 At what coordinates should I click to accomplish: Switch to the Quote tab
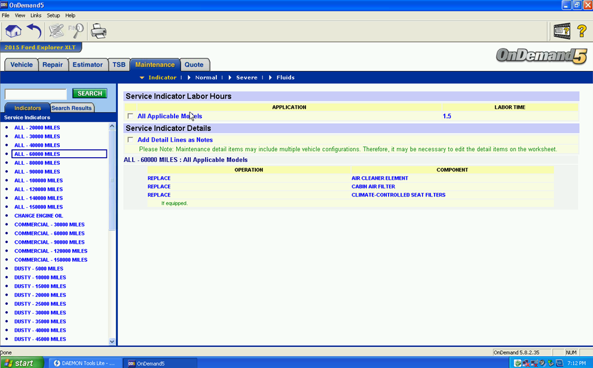pyautogui.click(x=194, y=65)
